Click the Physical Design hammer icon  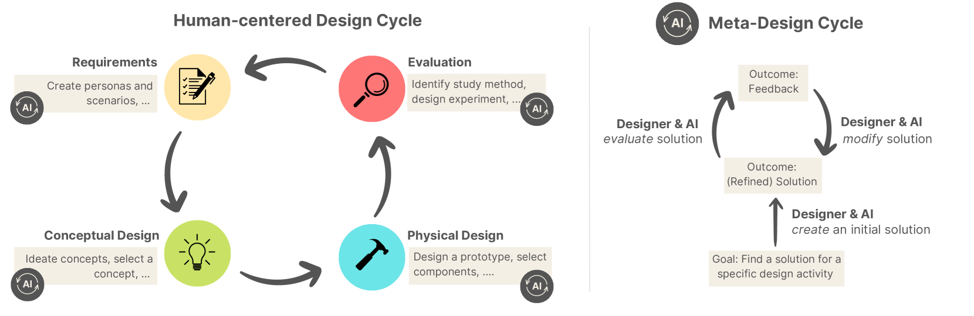tap(372, 257)
